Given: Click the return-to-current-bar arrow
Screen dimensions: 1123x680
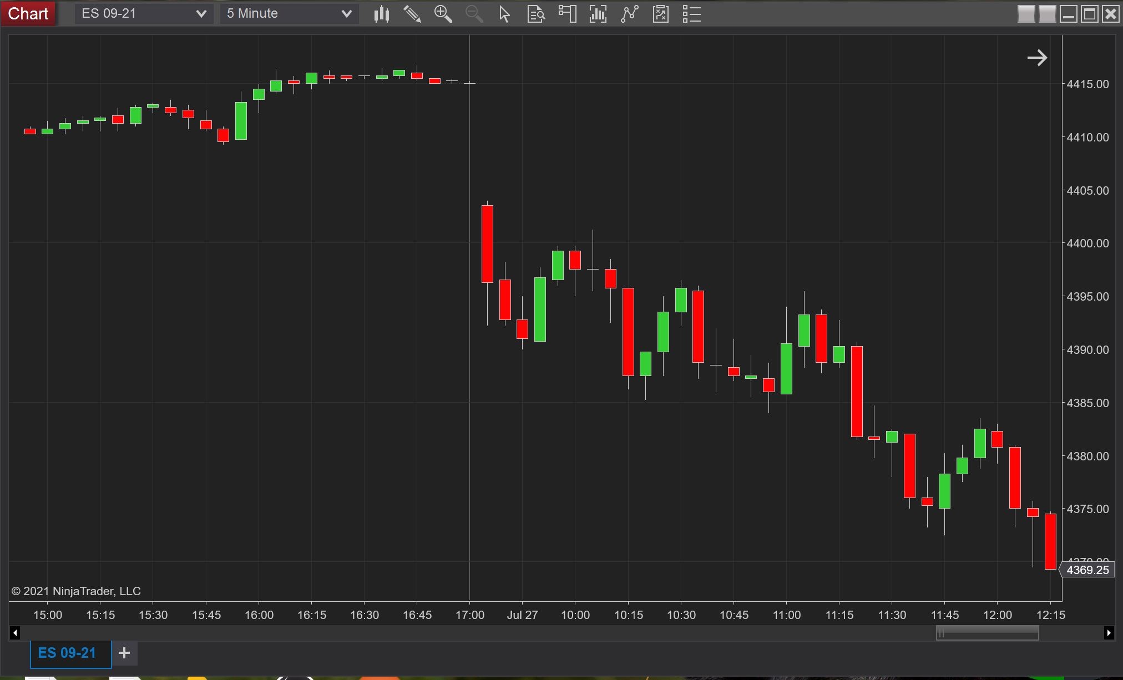Looking at the screenshot, I should click(1036, 58).
